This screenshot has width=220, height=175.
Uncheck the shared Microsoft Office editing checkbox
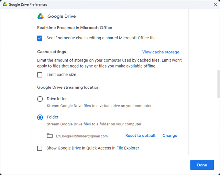coord(40,38)
